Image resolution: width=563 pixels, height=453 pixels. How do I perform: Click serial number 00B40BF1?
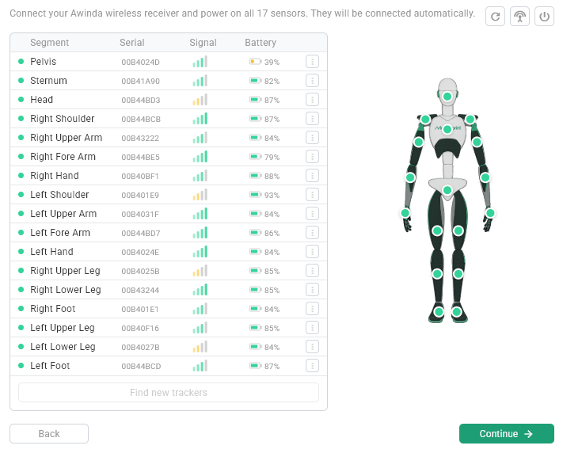coord(140,177)
